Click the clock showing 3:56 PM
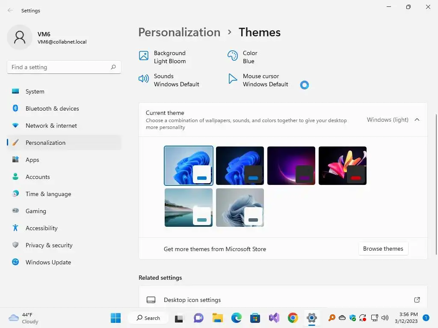The height and width of the screenshot is (328, 438). [406, 318]
